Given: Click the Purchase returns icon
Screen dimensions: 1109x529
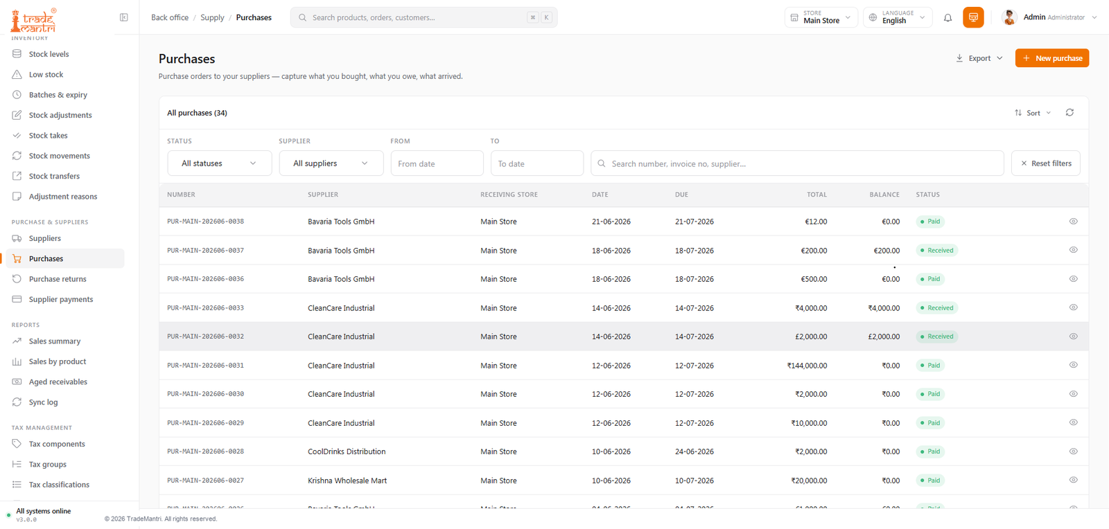Looking at the screenshot, I should pyautogui.click(x=17, y=279).
